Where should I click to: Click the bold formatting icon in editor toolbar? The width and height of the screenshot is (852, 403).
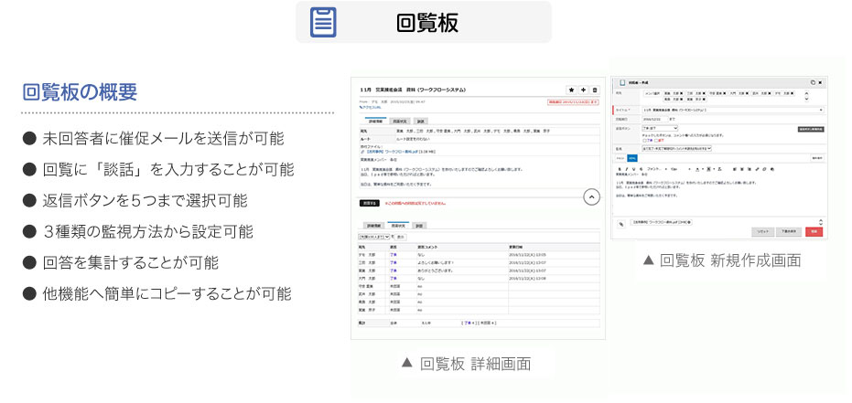point(620,169)
